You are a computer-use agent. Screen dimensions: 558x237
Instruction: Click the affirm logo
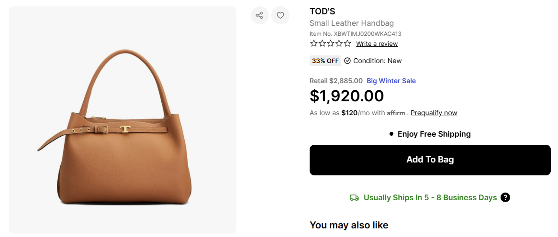(x=396, y=113)
